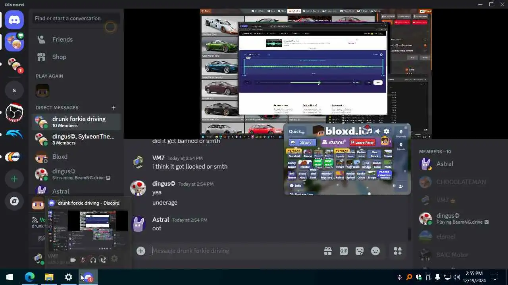
Task: Open the GIF picker
Action: coord(343,251)
